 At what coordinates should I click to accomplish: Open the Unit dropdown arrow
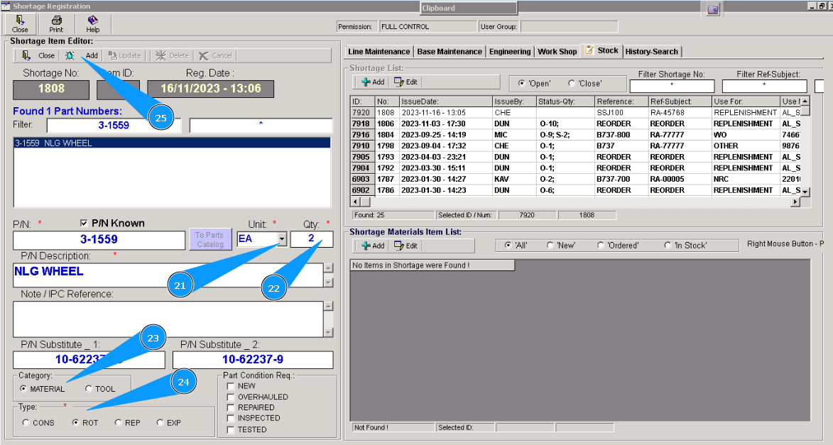coord(282,239)
